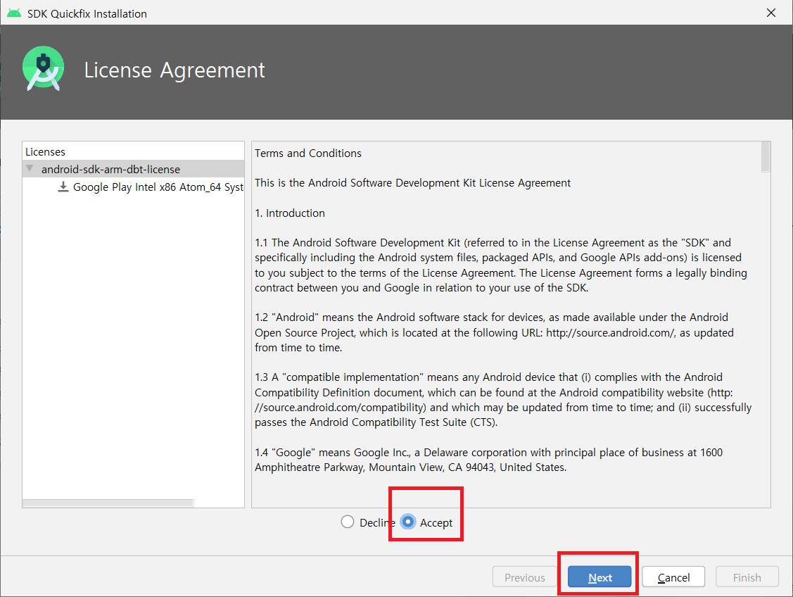
Task: Click the Android Studio logo in the header
Action: [44, 68]
